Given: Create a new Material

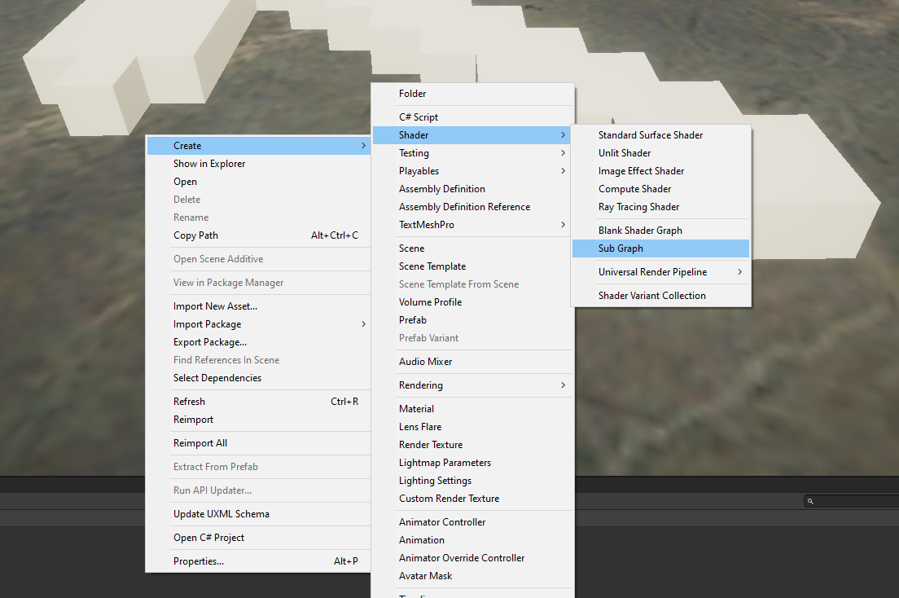Looking at the screenshot, I should (416, 409).
